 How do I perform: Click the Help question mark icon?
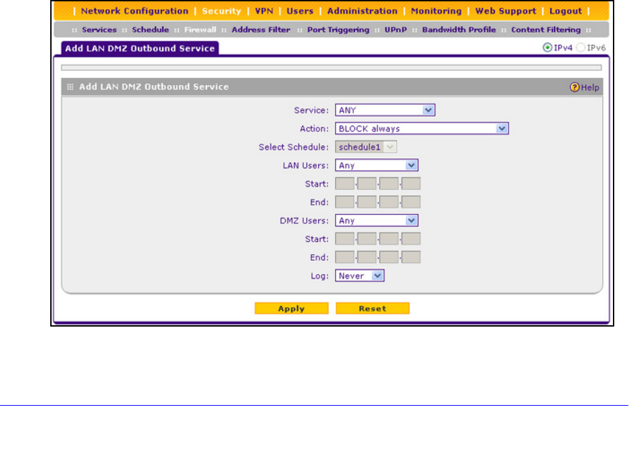point(575,87)
